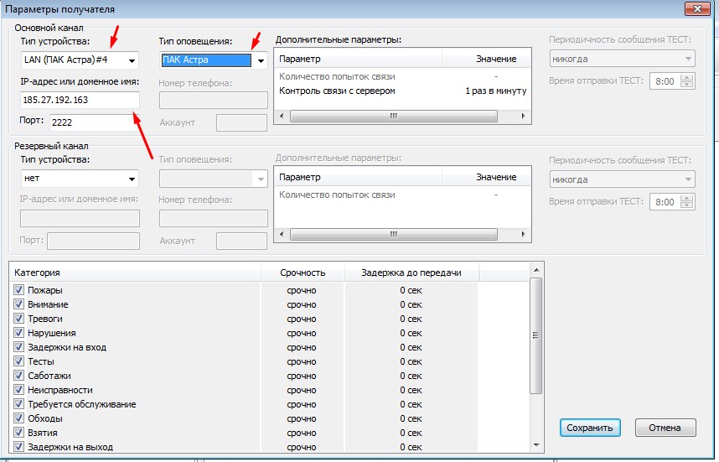This screenshot has height=462, width=719.
Task: Increase reserve channel ТЕСТ send time
Action: tap(687, 198)
